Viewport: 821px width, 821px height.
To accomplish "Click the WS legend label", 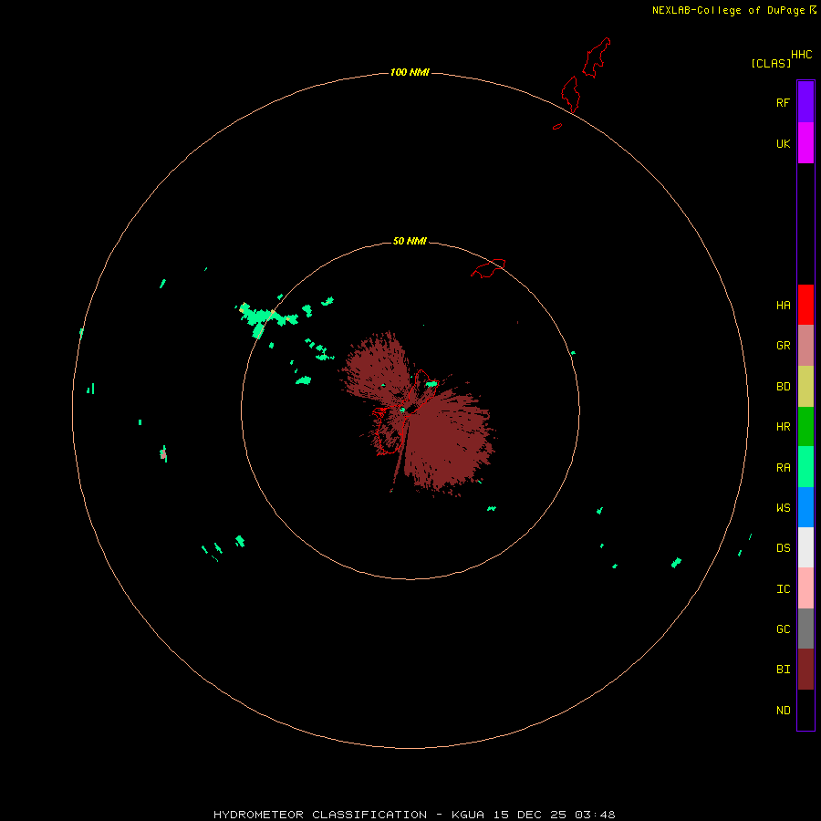I will pos(783,507).
